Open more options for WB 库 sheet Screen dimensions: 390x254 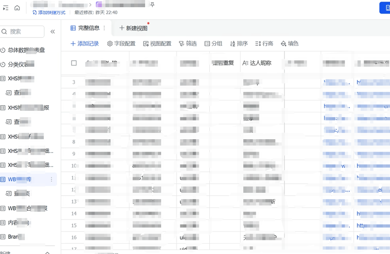pyautogui.click(x=51, y=179)
